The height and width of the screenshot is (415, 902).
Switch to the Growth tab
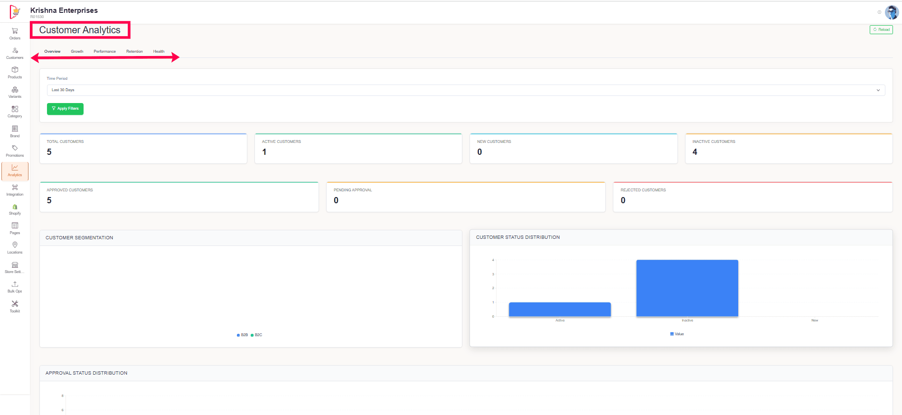pos(77,51)
